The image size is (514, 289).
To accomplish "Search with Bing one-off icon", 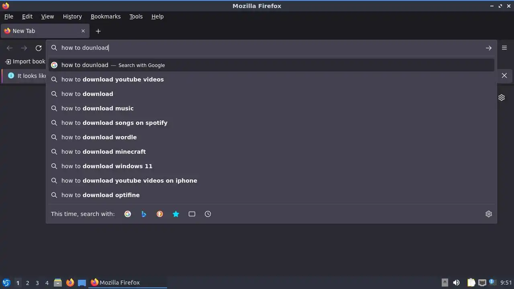I will click(x=144, y=214).
